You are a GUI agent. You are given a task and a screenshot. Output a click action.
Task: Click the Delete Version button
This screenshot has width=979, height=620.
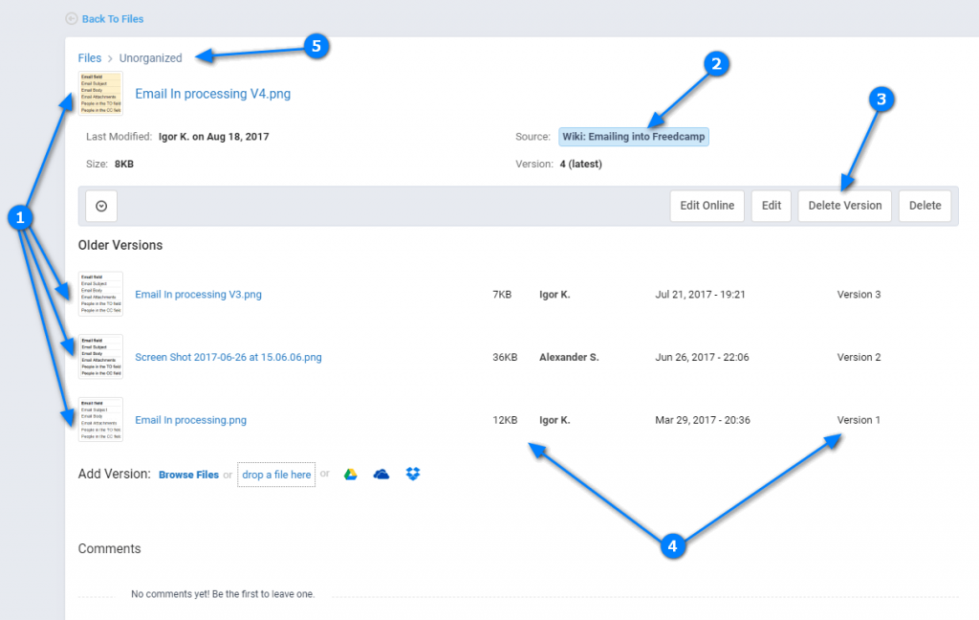[844, 206]
